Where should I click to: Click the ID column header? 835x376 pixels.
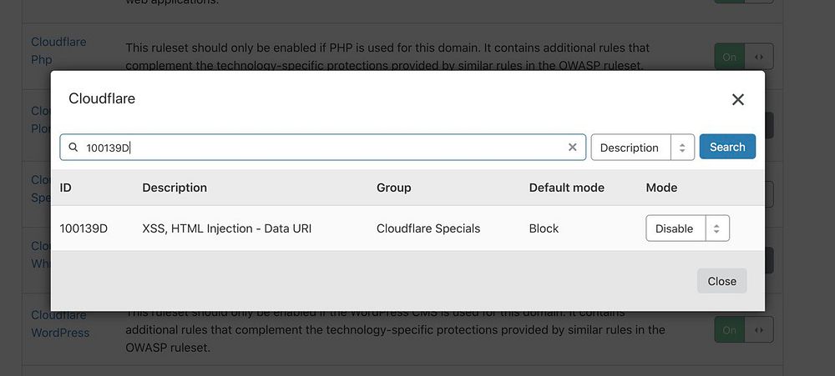[x=66, y=188]
